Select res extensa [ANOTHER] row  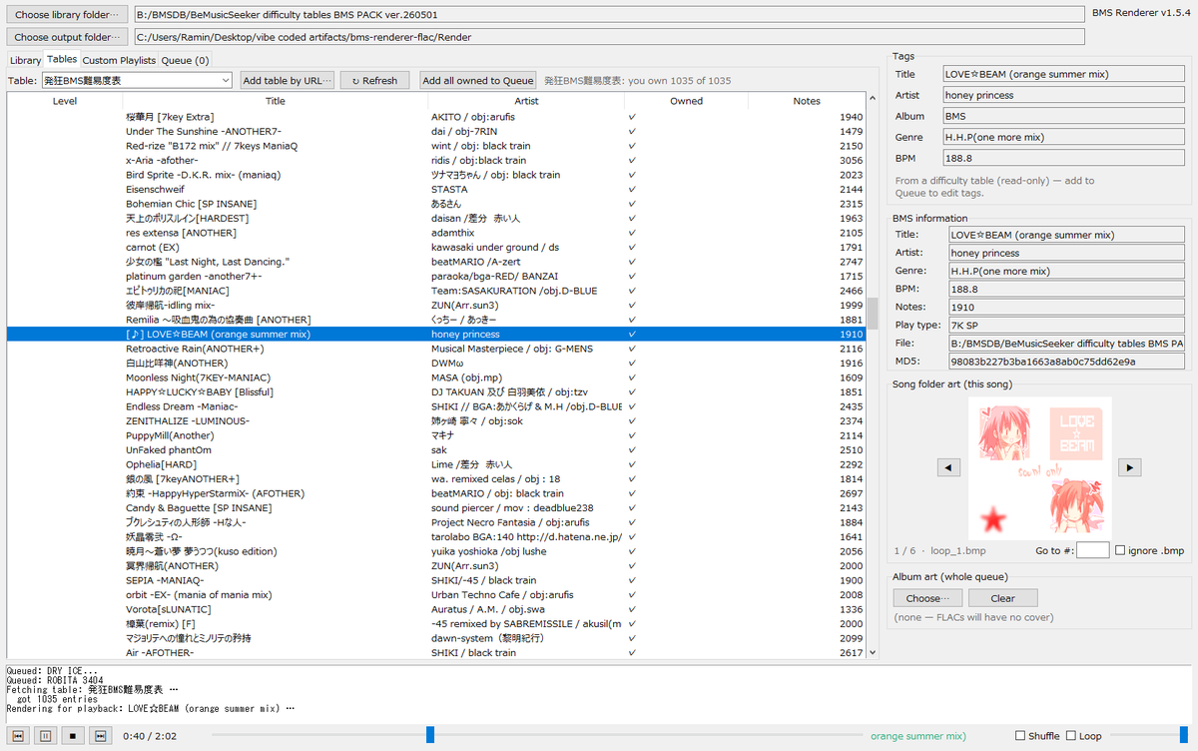coord(436,233)
